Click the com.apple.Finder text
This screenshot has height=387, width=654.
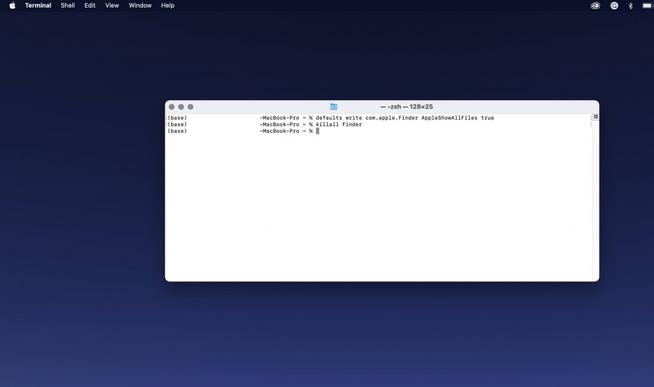pyautogui.click(x=392, y=118)
